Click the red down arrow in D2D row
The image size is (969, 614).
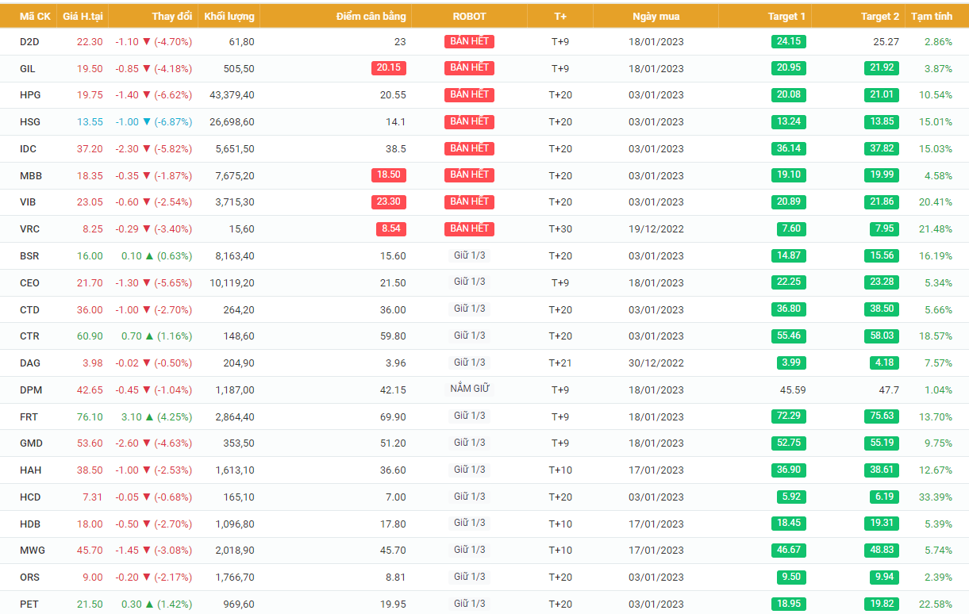coord(146,42)
